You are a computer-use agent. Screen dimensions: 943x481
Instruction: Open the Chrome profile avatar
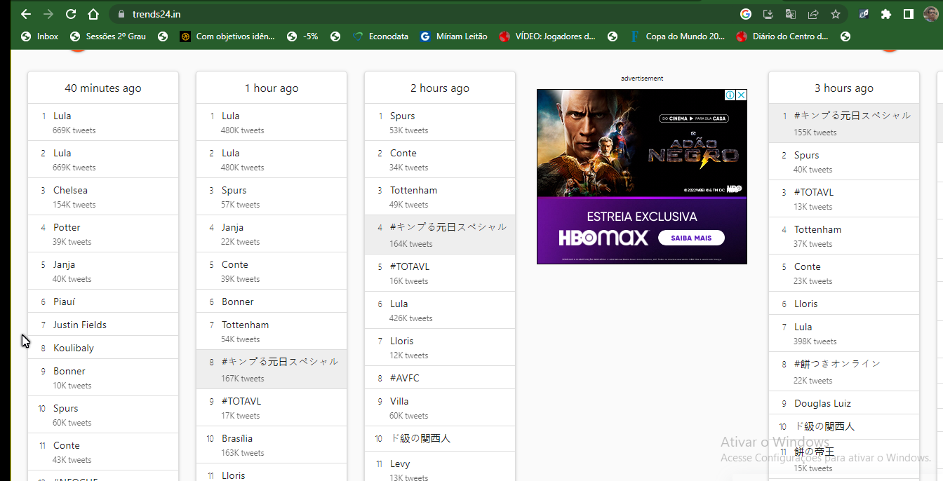tap(930, 14)
